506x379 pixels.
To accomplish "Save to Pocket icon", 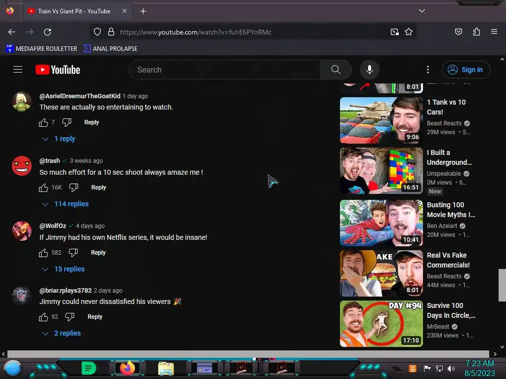I will (x=459, y=32).
